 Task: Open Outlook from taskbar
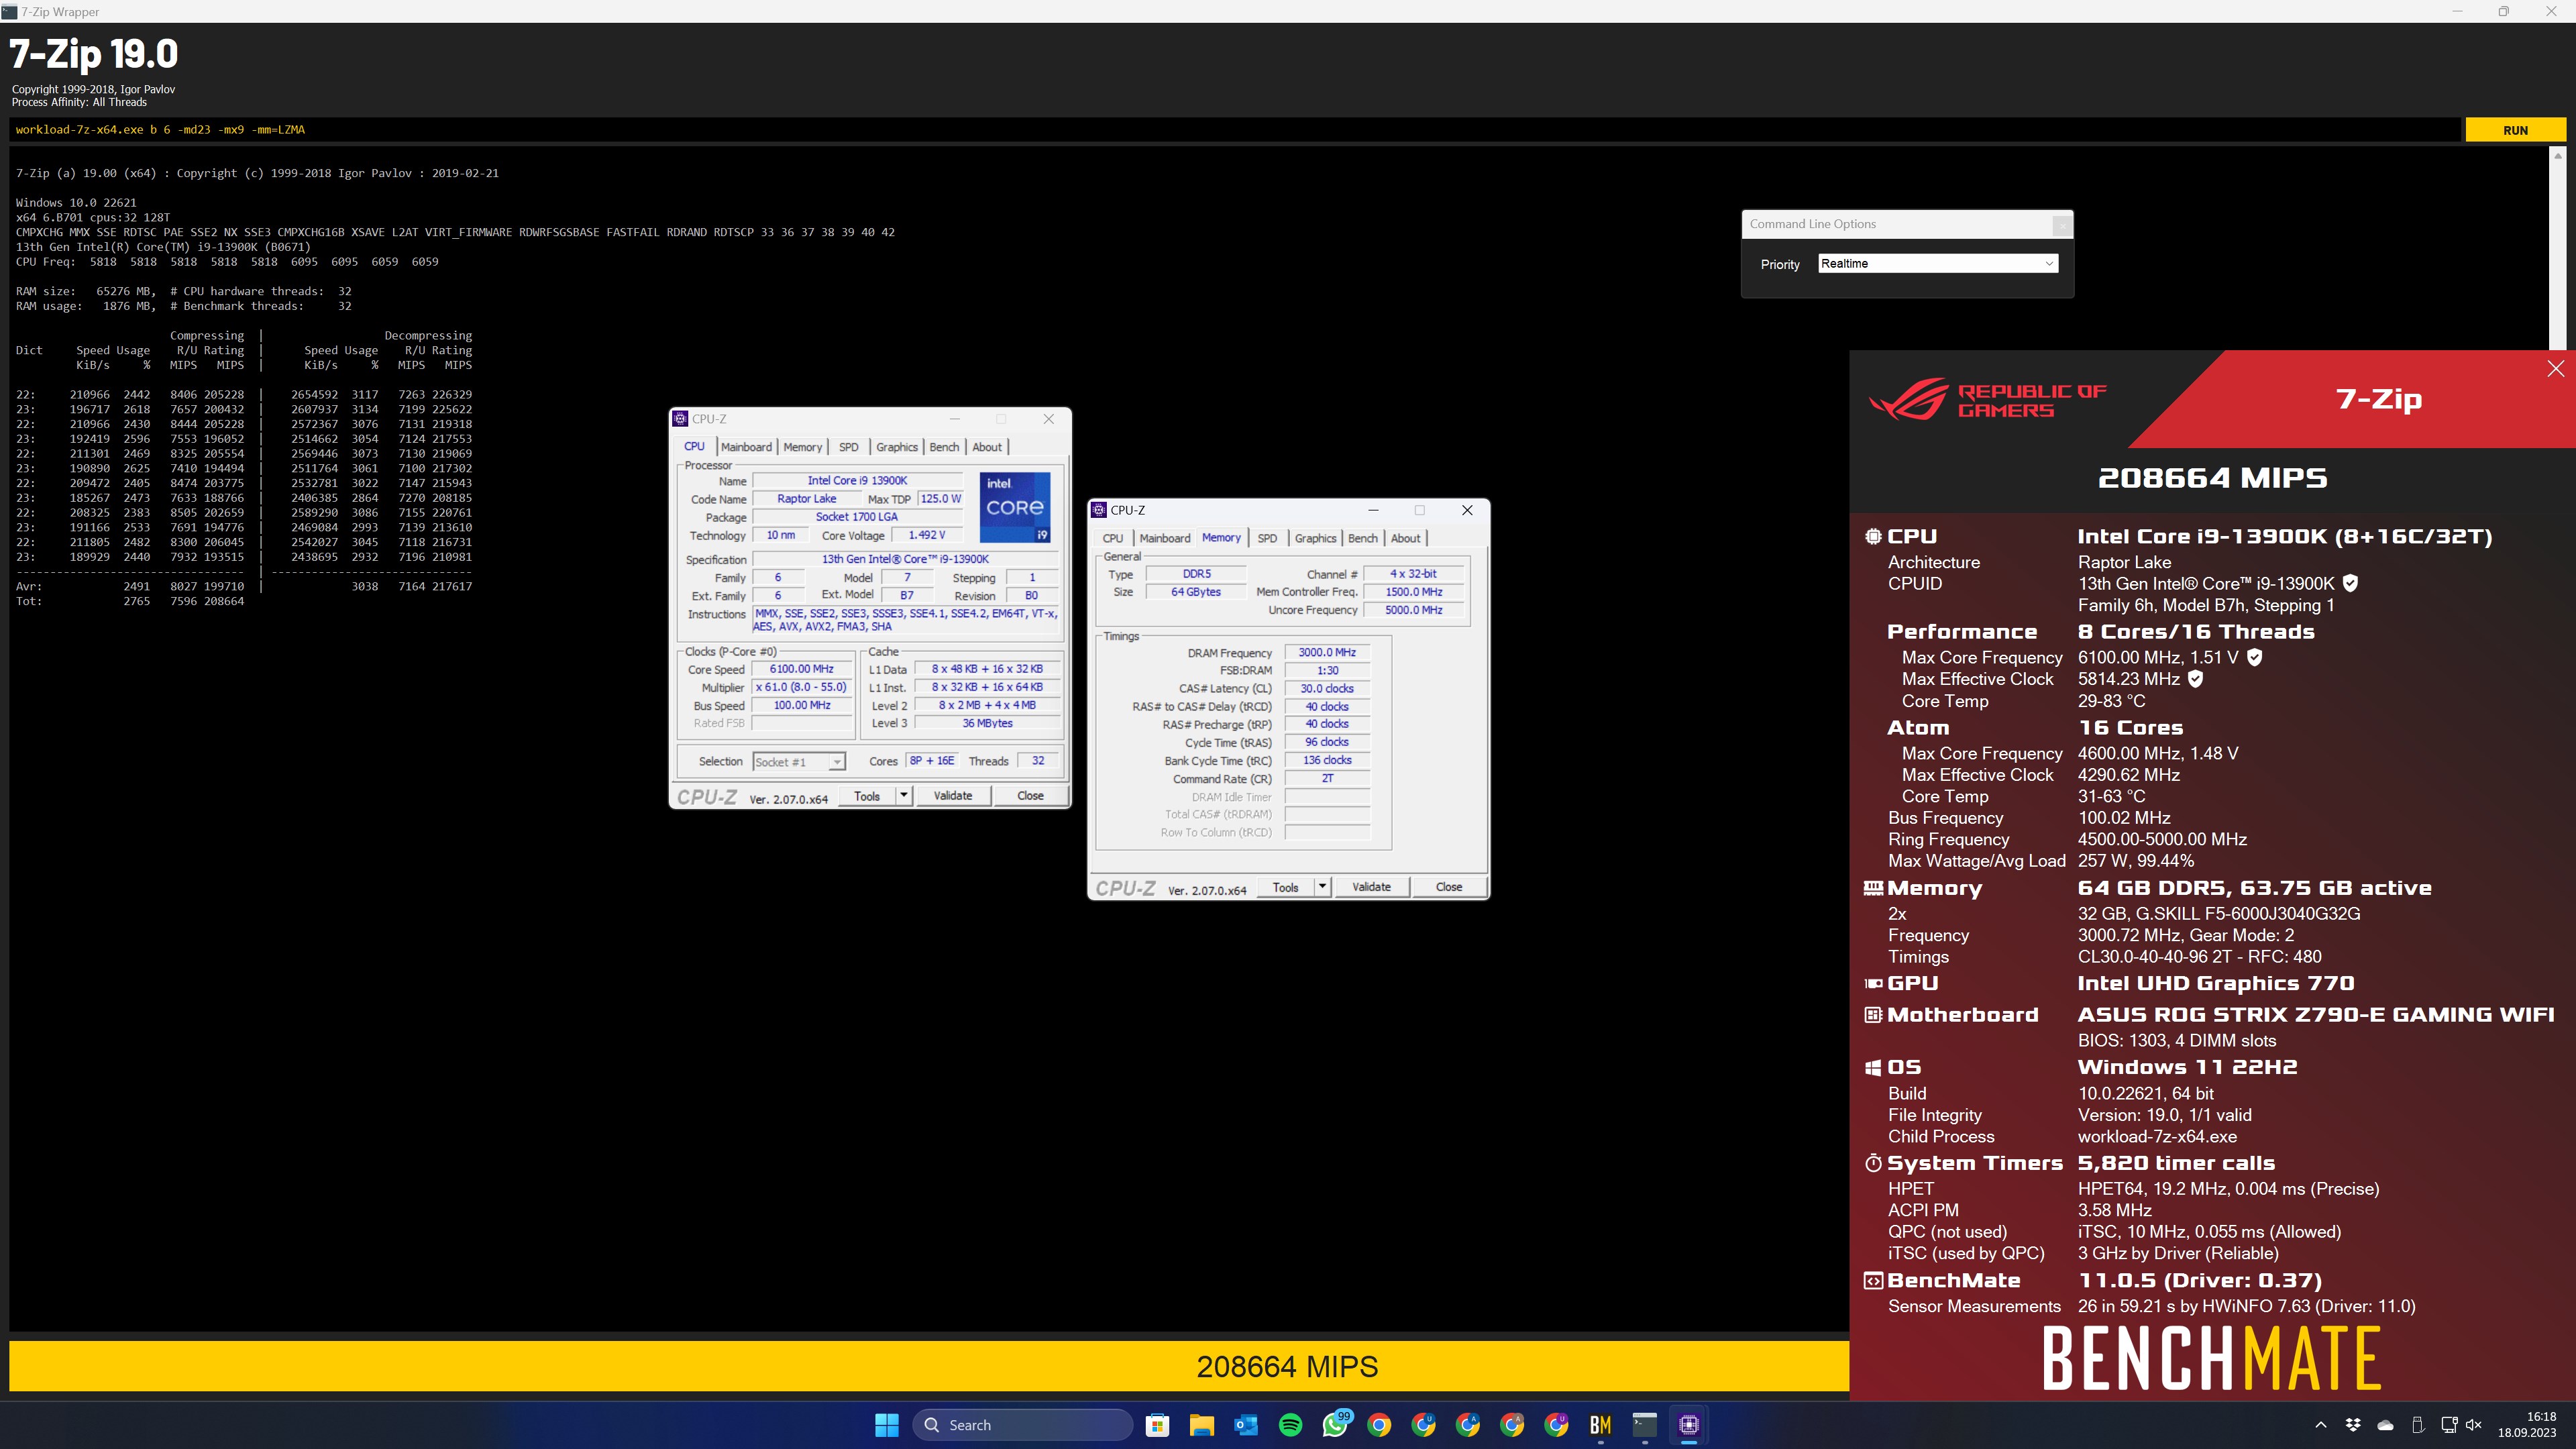point(1246,1425)
